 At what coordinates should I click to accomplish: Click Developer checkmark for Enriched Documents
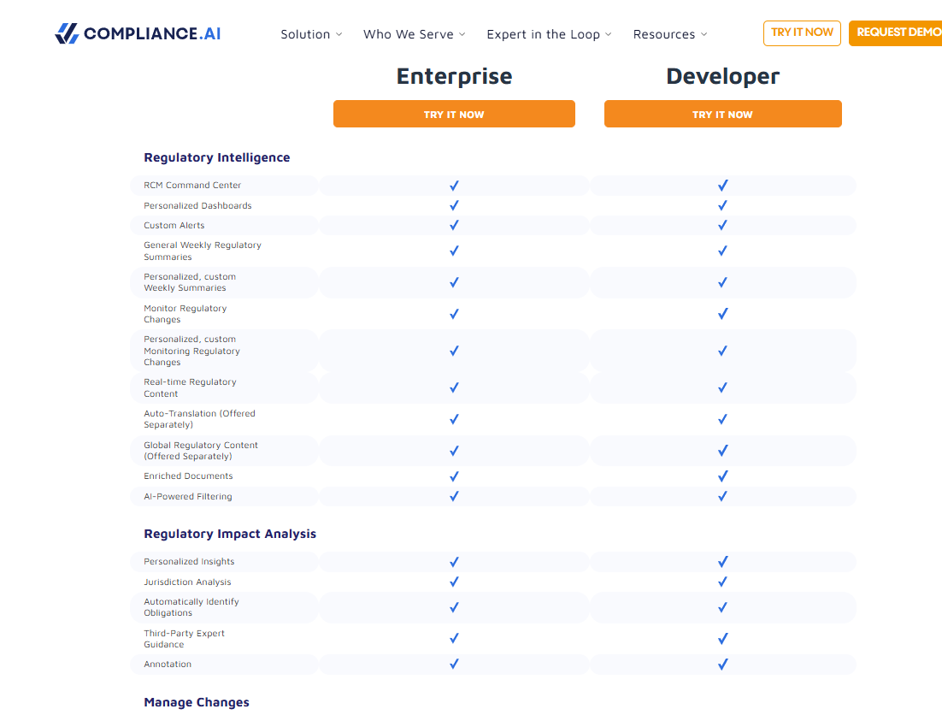coord(722,476)
